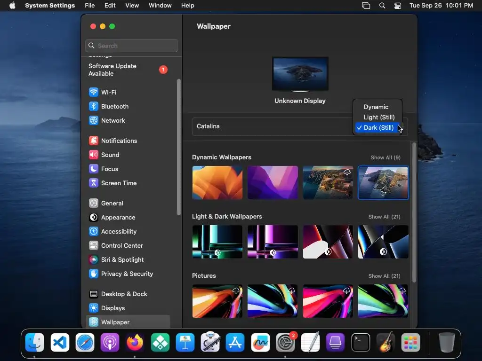Screen dimensions: 482x361
Task: Select purple Monterey dynamic wallpaper
Action: coord(273,183)
